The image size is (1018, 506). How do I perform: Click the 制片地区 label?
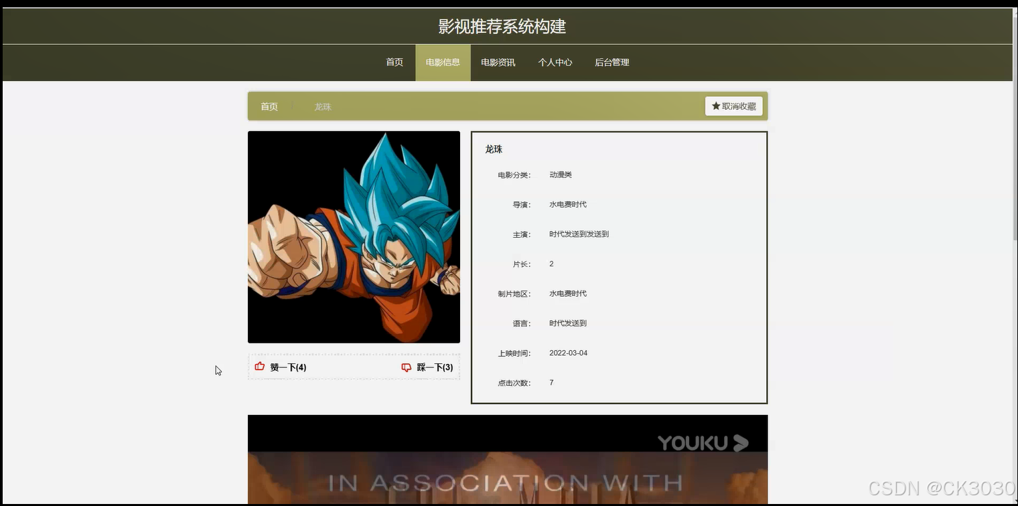tap(514, 294)
